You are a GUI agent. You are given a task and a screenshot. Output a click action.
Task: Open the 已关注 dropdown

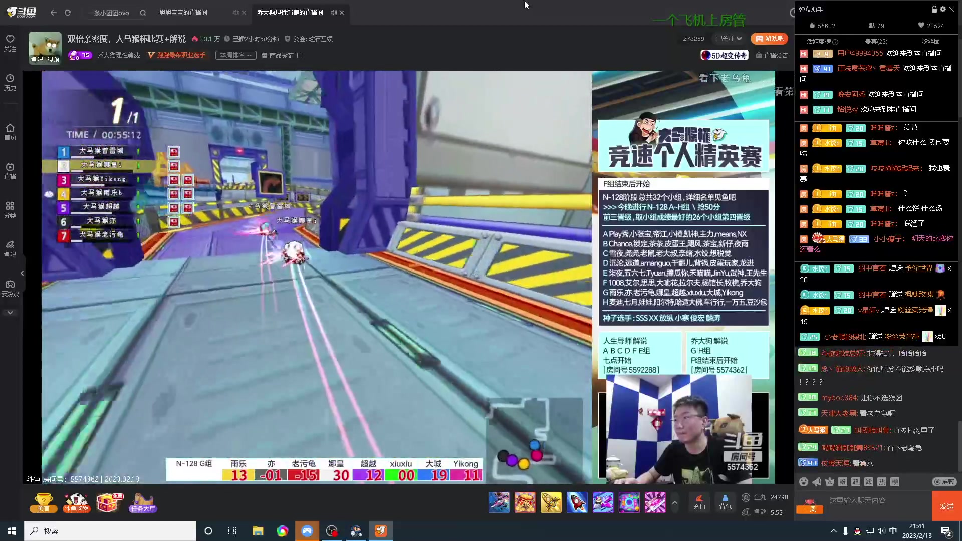[x=729, y=39]
